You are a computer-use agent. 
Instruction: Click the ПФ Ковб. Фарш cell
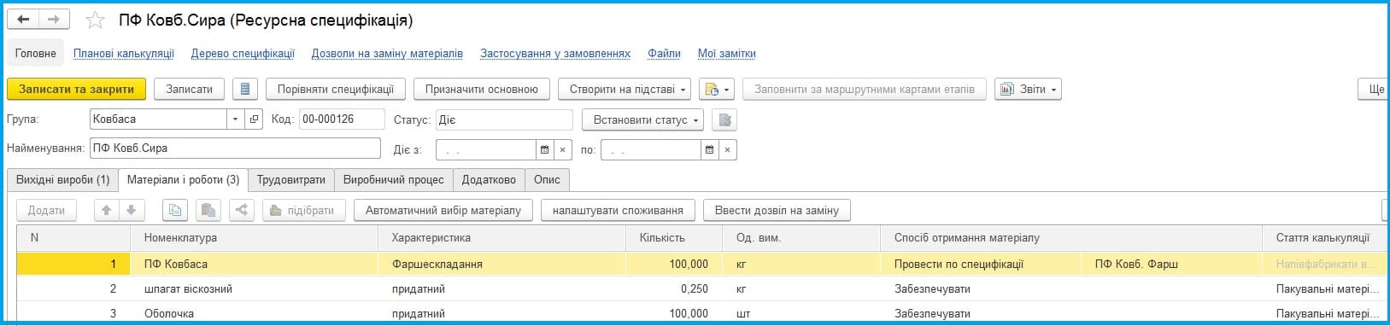point(1171,265)
